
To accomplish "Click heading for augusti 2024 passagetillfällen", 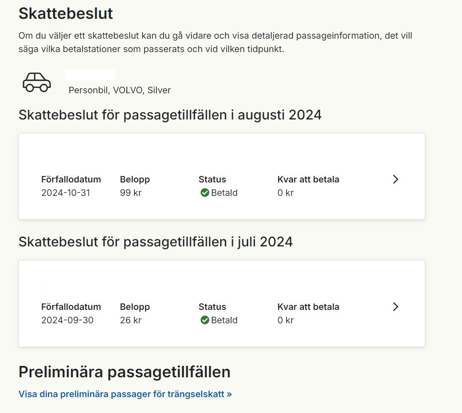I will point(170,115).
